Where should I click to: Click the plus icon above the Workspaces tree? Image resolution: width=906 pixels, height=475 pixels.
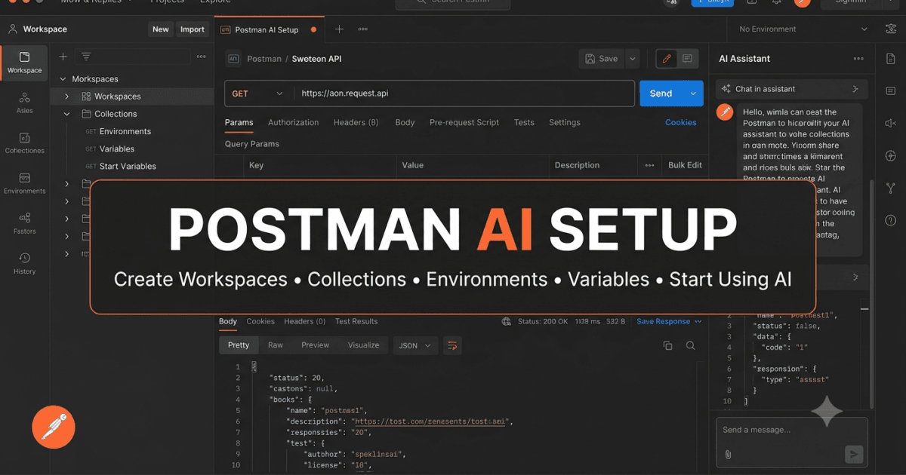[x=63, y=57]
